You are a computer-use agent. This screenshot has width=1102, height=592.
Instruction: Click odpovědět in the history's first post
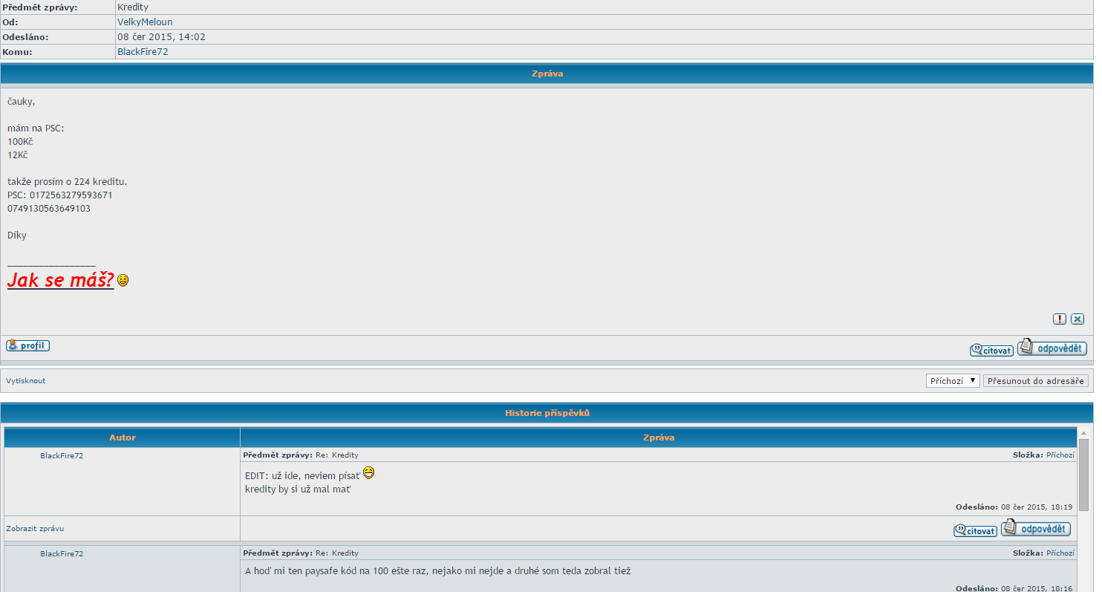[1035, 529]
